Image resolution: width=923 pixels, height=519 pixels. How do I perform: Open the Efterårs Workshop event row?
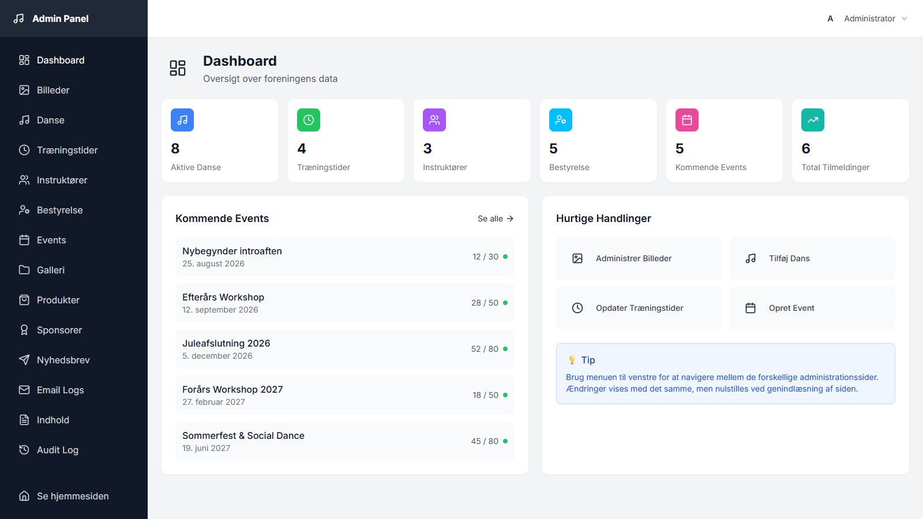(345, 303)
